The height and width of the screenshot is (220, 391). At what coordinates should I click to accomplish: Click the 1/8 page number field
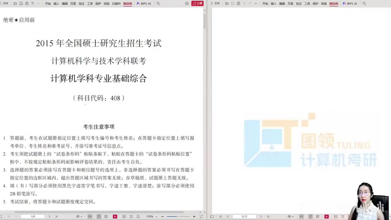33,216
